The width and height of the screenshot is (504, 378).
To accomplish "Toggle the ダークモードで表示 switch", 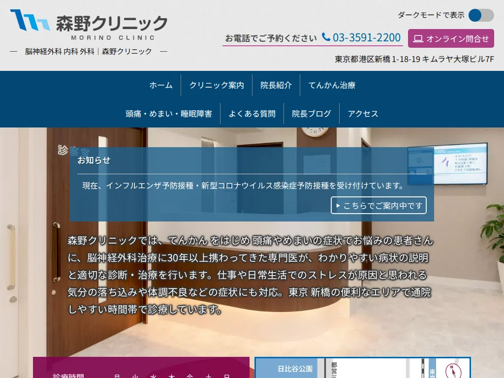I will click(x=481, y=15).
